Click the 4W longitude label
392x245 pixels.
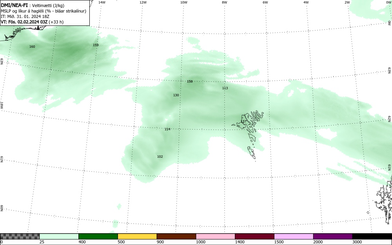click(x=306, y=2)
